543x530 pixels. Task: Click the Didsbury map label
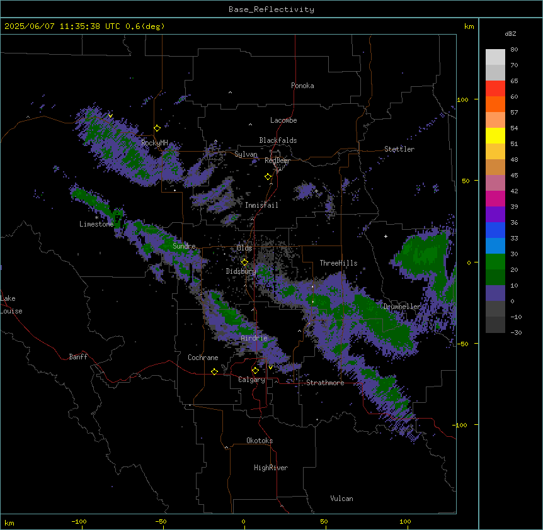tap(241, 271)
